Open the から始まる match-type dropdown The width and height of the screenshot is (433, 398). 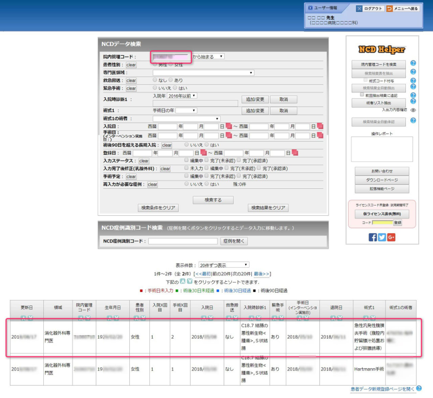coord(208,57)
